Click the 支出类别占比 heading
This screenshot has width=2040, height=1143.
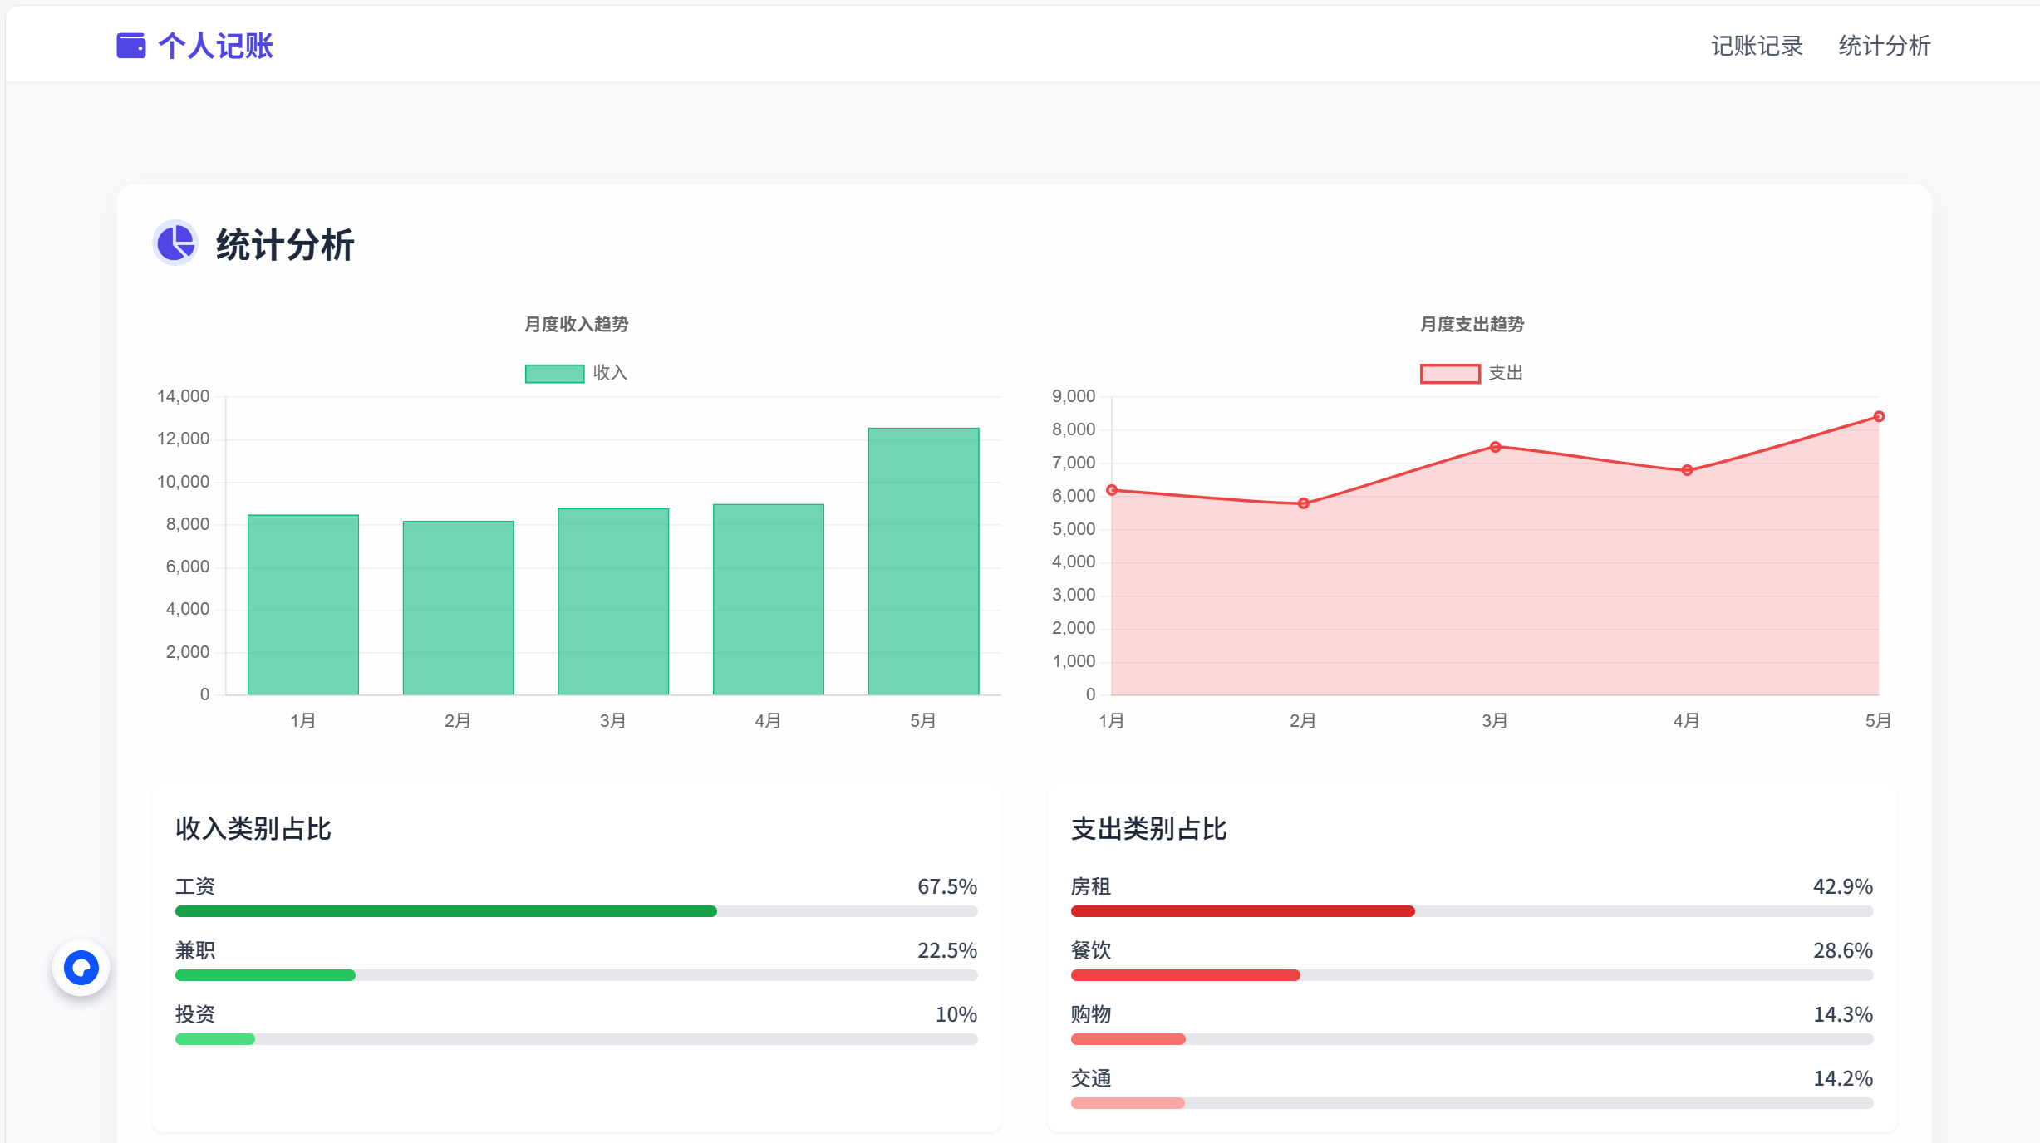point(1148,828)
